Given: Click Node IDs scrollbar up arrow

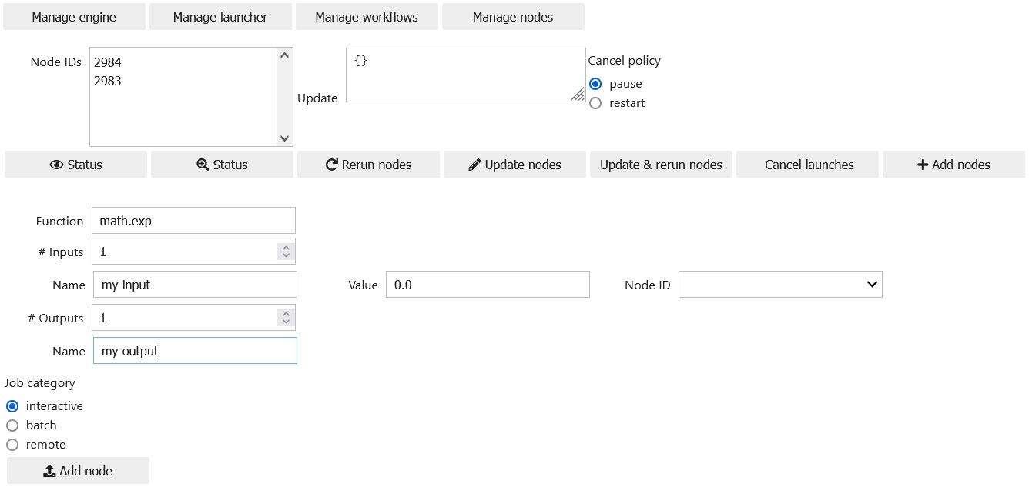Looking at the screenshot, I should click(x=285, y=55).
